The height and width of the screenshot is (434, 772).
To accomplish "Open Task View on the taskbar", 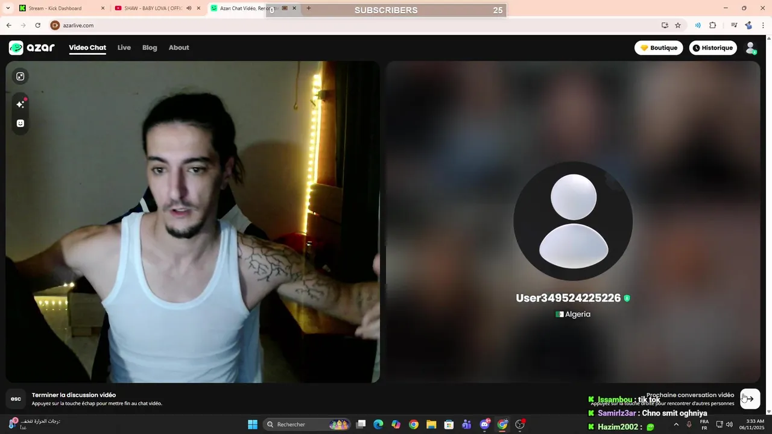I will [361, 424].
